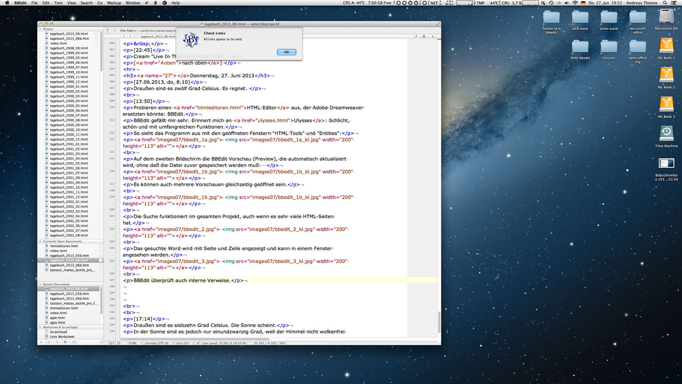Open the My Book 1 drive
The image size is (682, 384).
tap(666, 46)
